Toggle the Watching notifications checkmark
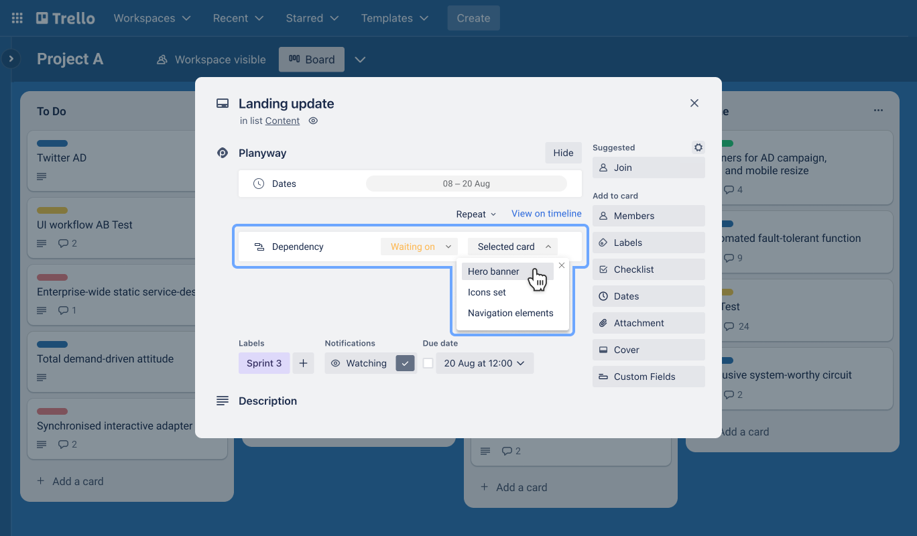Screen dimensions: 917x536 coord(405,363)
